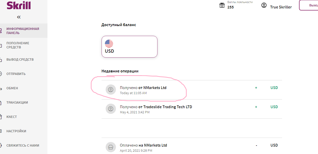Open the USD balance card

[x=130, y=47]
